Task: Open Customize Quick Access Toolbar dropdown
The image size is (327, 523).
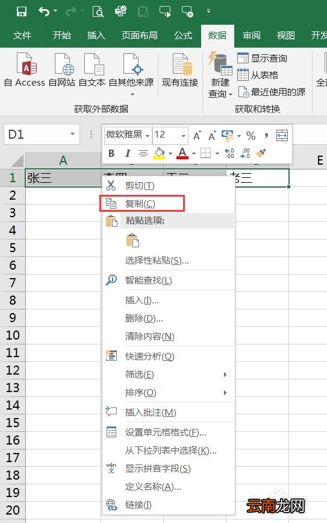Action: 208,11
